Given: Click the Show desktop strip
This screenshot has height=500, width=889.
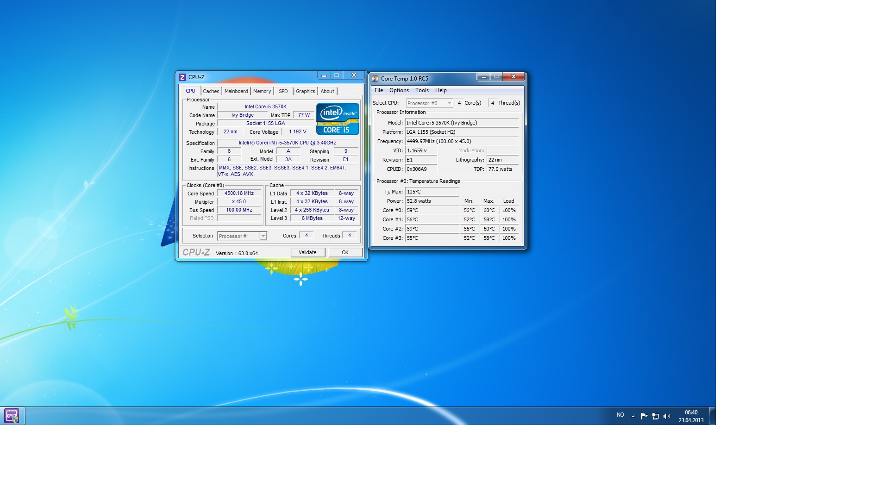Looking at the screenshot, I should click(x=713, y=416).
